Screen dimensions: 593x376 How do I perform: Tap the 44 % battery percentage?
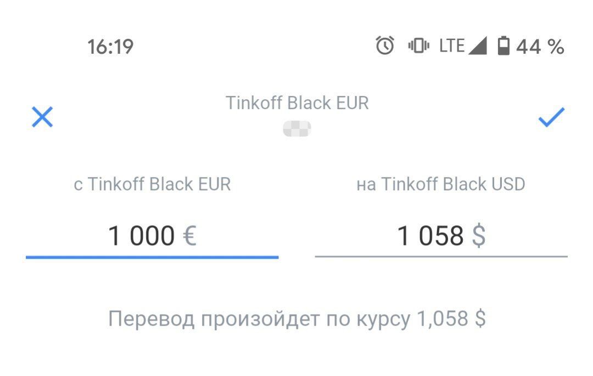(540, 47)
